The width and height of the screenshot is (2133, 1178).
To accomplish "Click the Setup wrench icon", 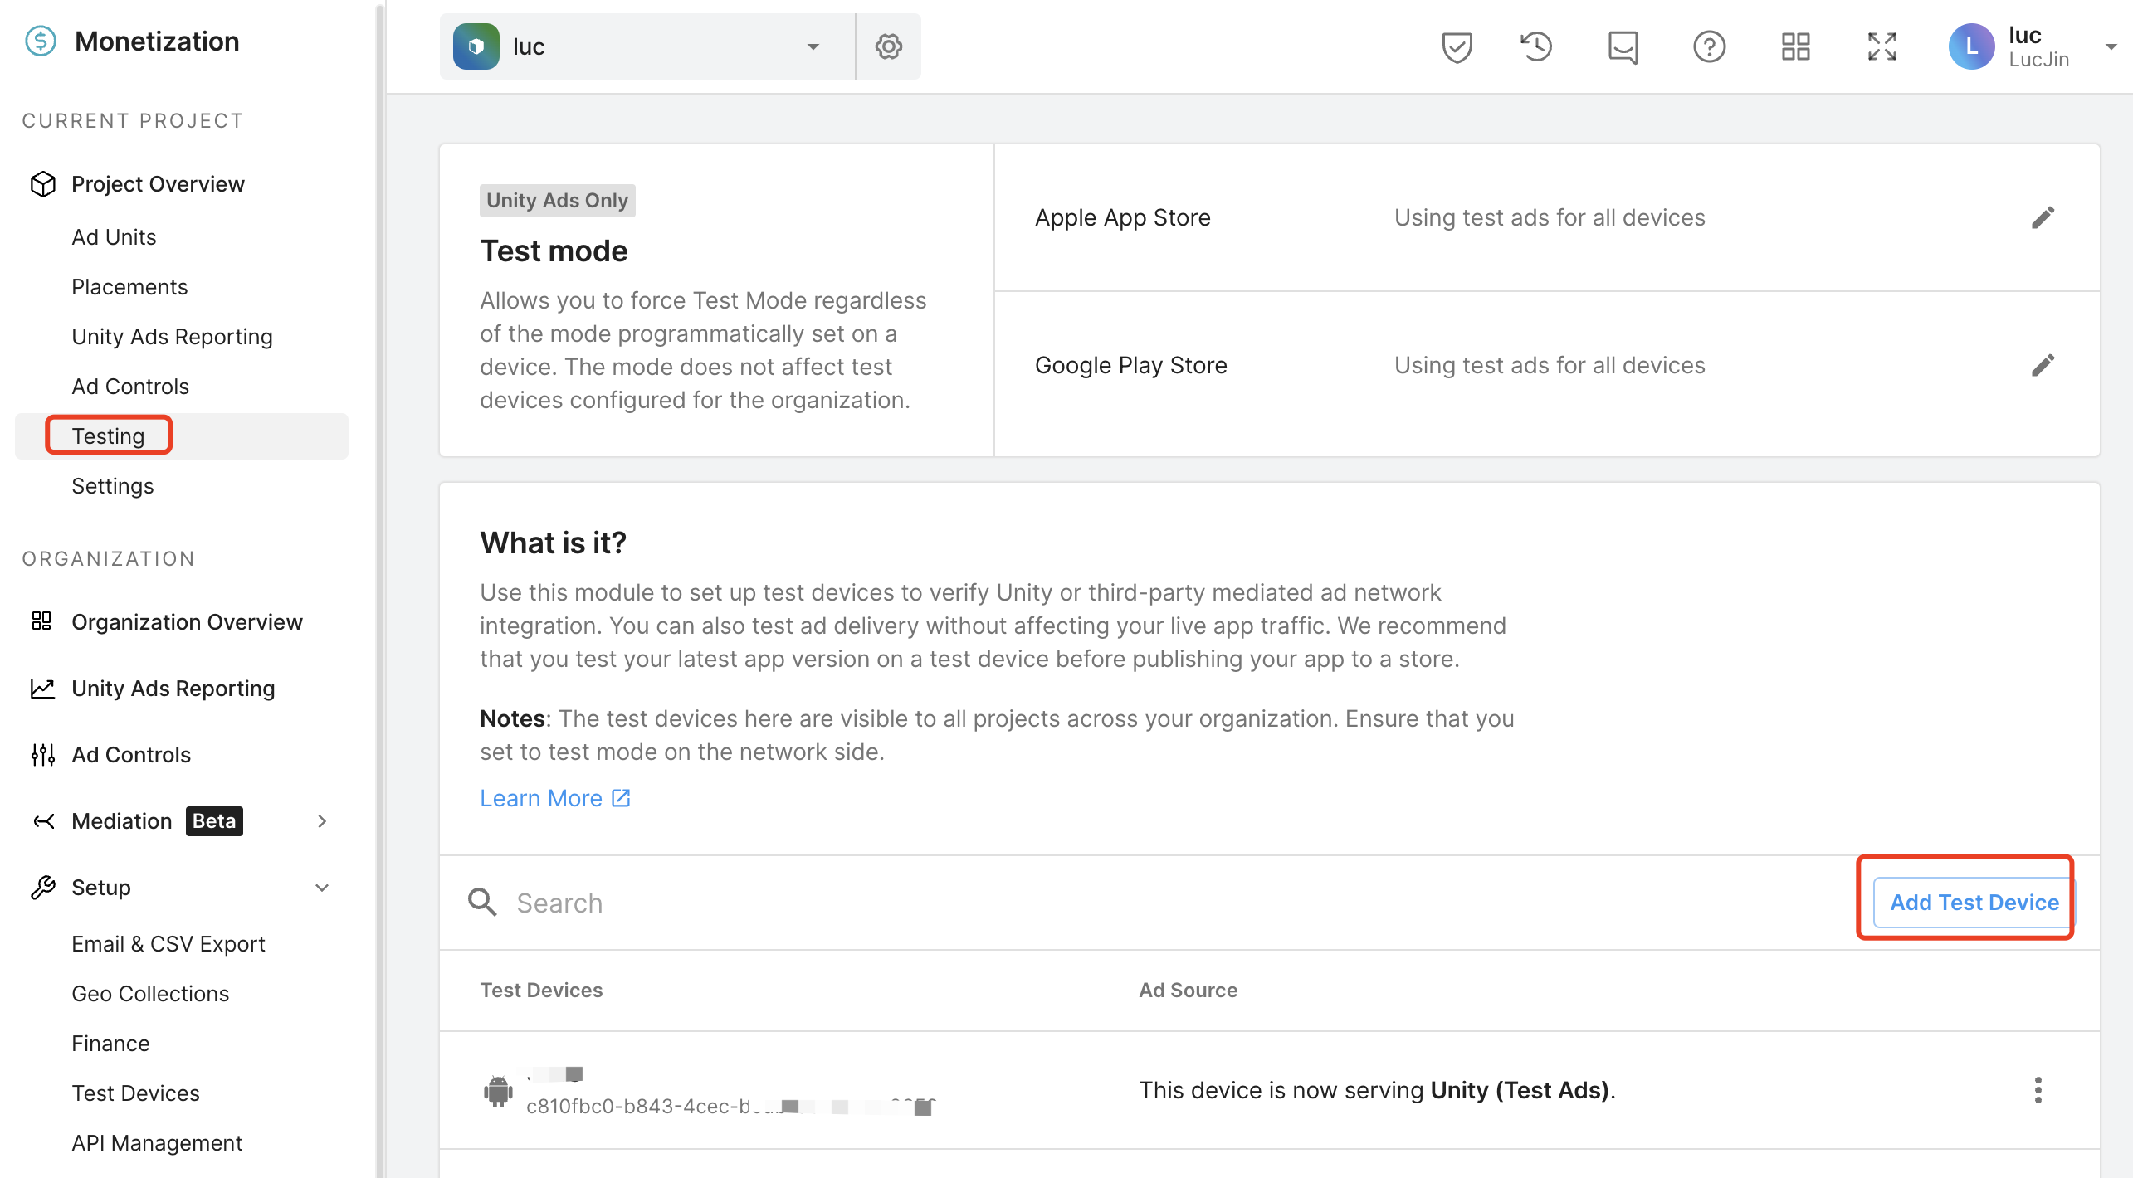I will (x=43, y=888).
